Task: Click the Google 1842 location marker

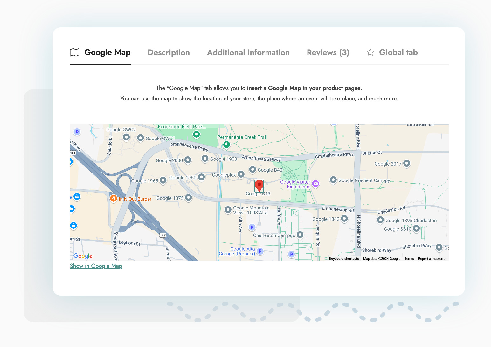Action: pyautogui.click(x=344, y=219)
